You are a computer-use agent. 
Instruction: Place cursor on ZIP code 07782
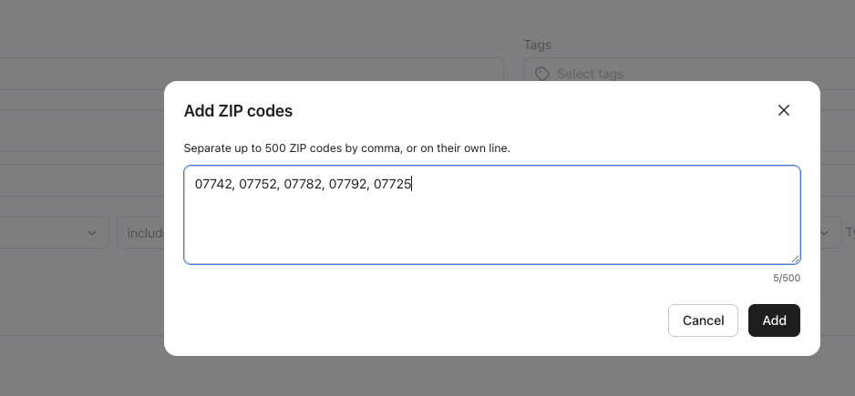click(x=302, y=184)
